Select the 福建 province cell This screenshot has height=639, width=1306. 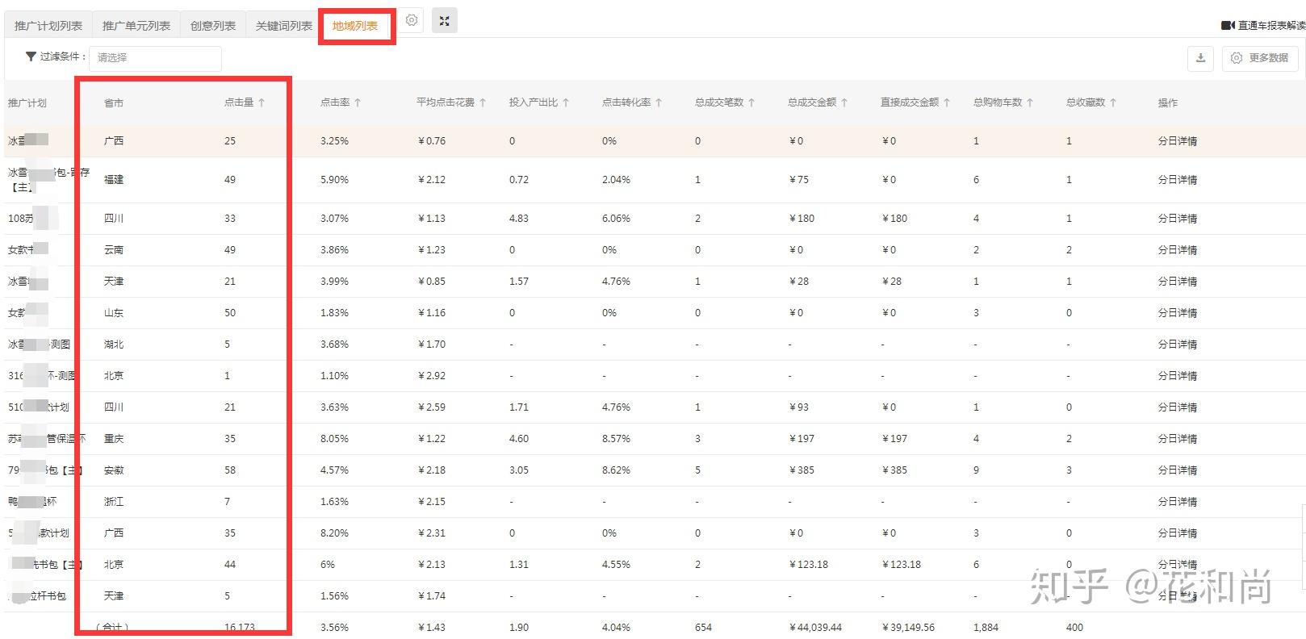[x=114, y=180]
